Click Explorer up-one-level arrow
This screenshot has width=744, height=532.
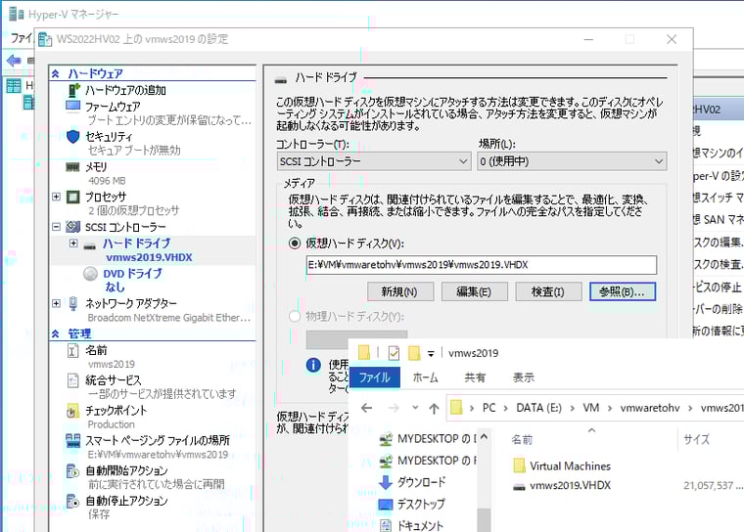(x=434, y=408)
